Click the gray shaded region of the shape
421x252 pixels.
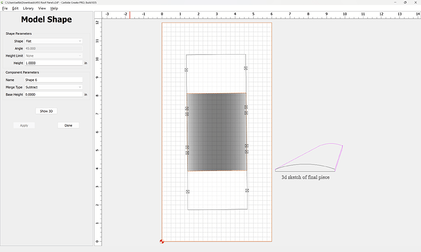coord(217,131)
